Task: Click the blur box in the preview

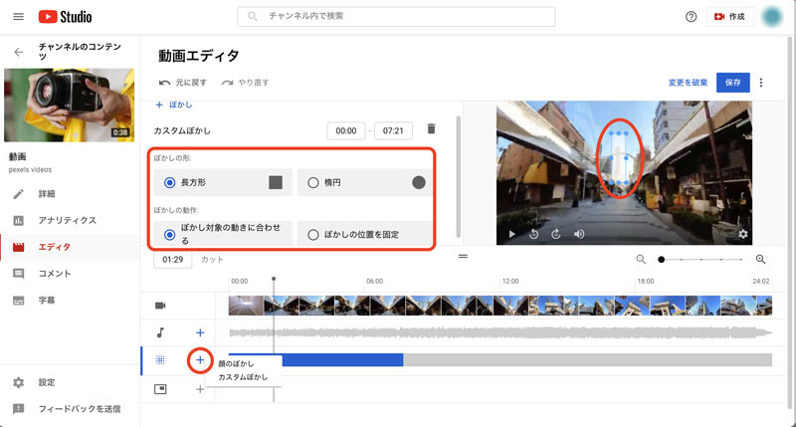Action: point(619,158)
